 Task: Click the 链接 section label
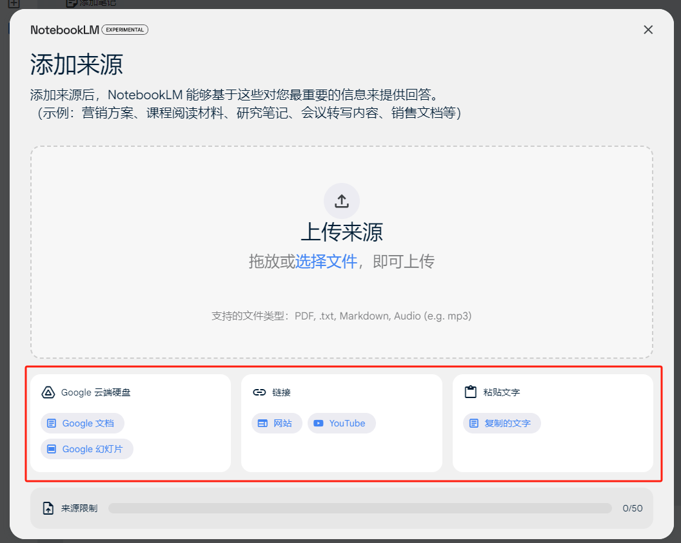tap(281, 392)
